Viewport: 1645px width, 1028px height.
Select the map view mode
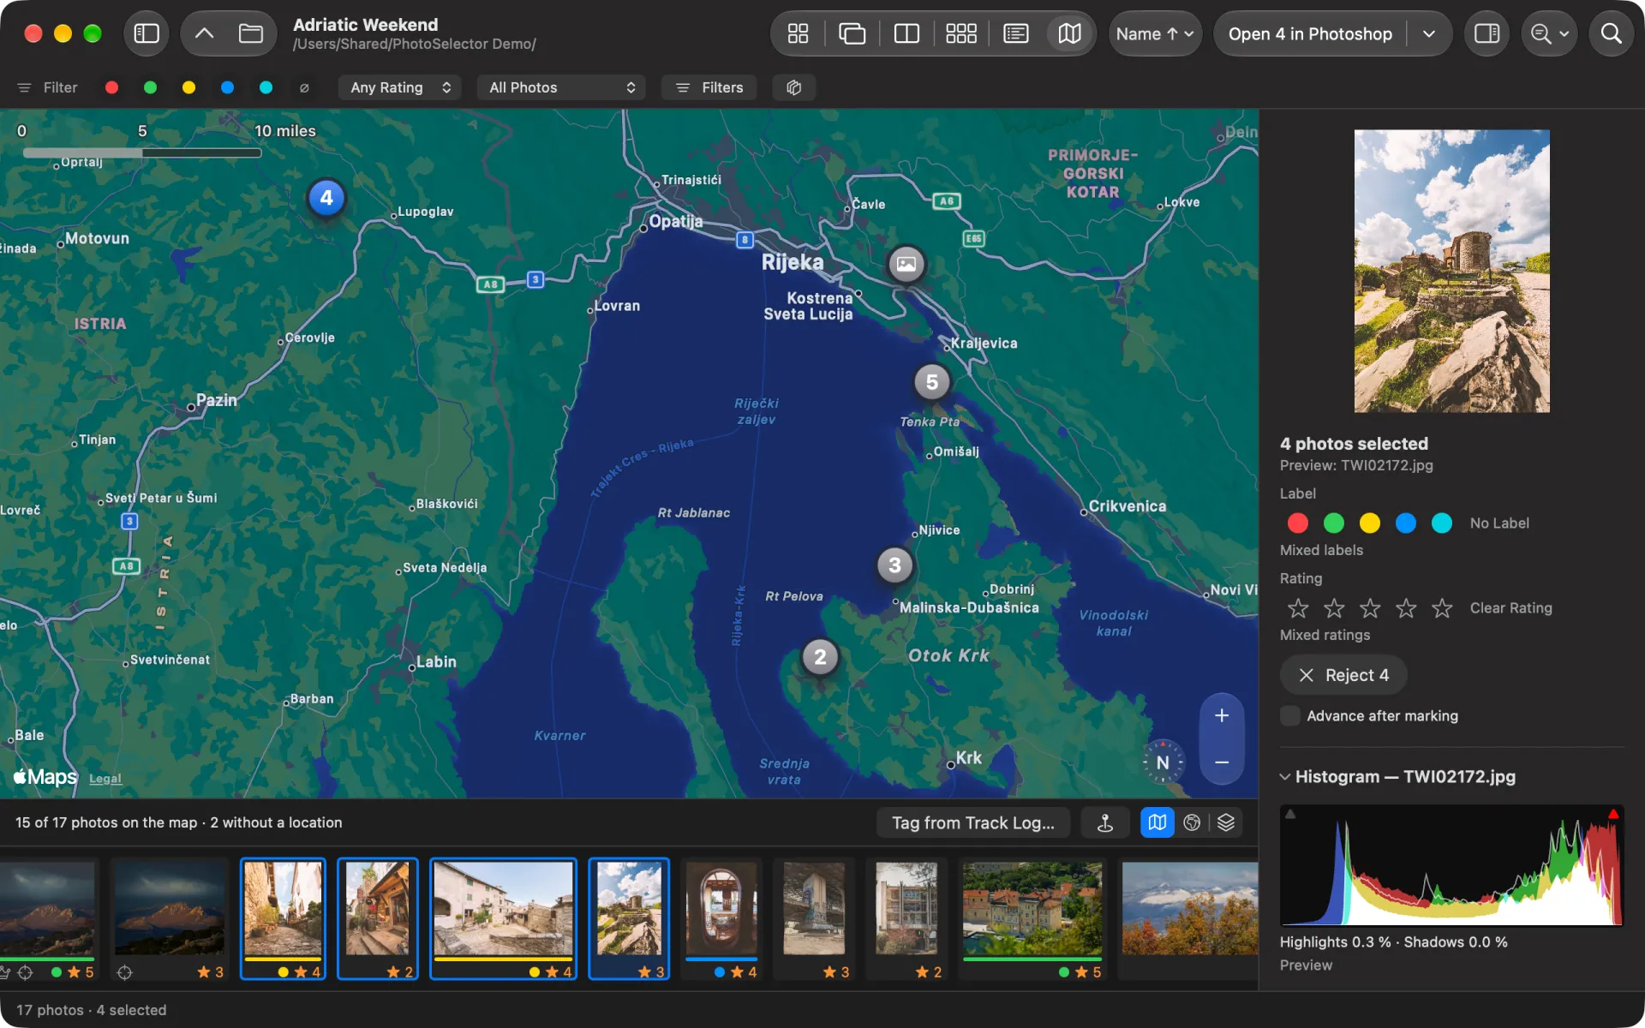1069,33
